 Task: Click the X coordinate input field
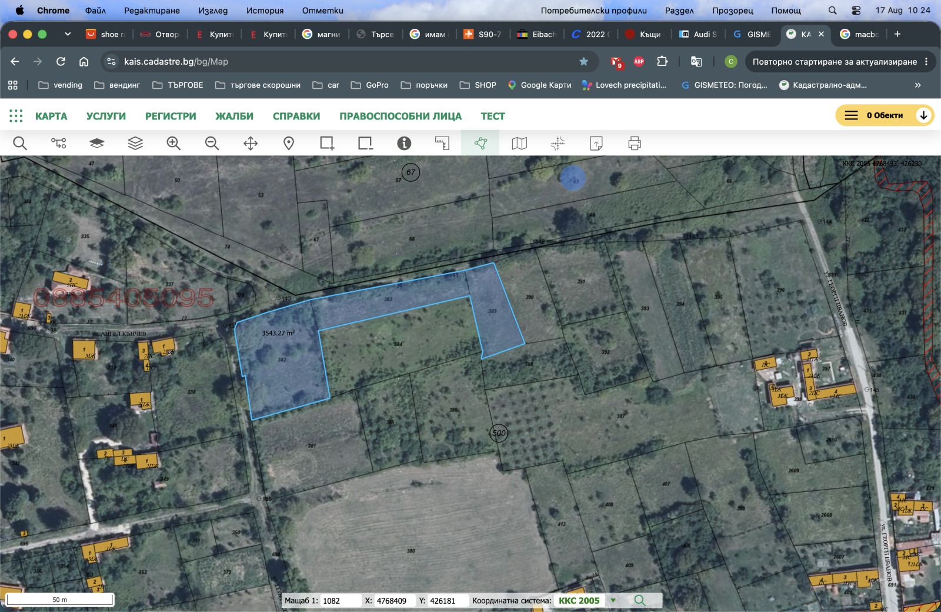395,600
